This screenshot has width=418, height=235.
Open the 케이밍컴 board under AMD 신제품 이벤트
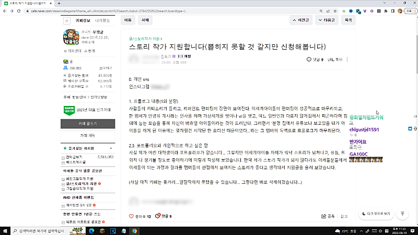tap(79, 205)
